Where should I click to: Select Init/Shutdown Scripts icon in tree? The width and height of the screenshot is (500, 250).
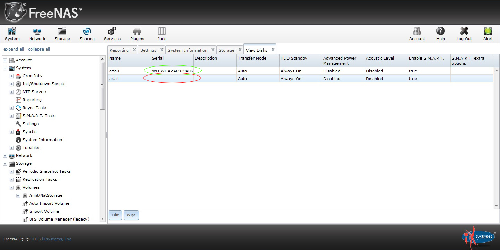[18, 84]
